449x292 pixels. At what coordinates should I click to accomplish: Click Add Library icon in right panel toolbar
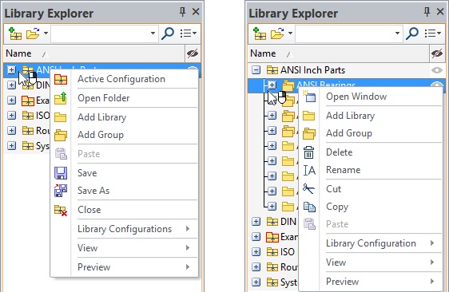click(260, 34)
